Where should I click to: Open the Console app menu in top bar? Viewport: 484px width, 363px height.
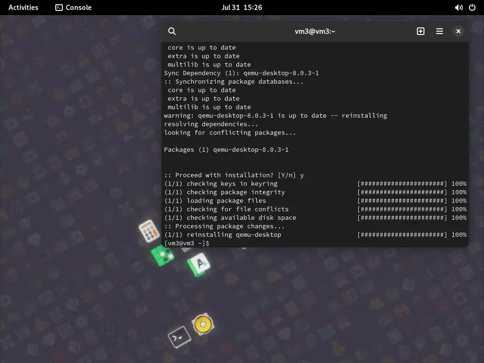(73, 8)
